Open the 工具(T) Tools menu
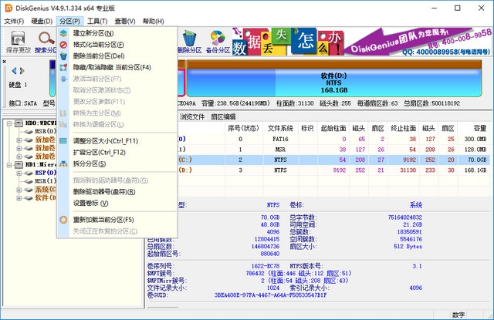The height and width of the screenshot is (320, 494). pyautogui.click(x=97, y=21)
